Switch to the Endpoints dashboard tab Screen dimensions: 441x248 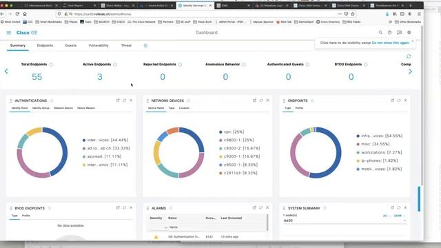coord(45,45)
